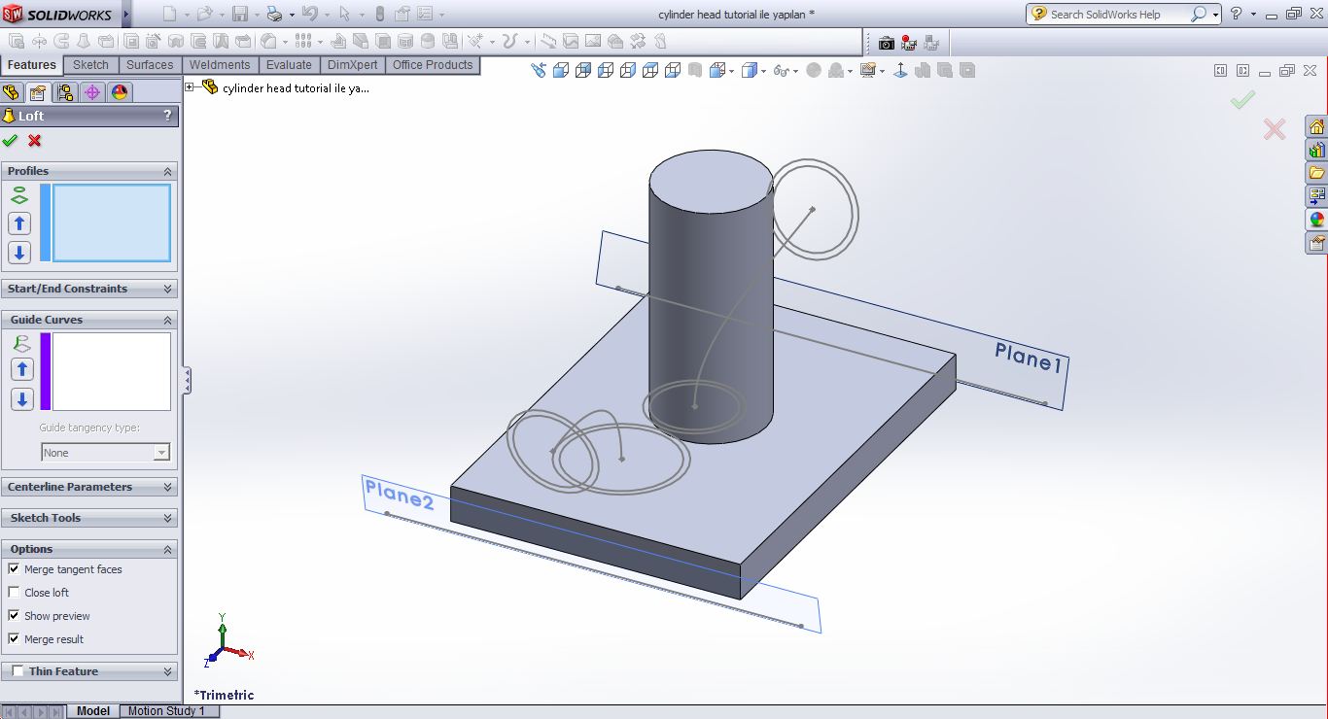Expand the Centerline Parameters section
Viewport: 1328px width, 719px height.
pos(167,487)
